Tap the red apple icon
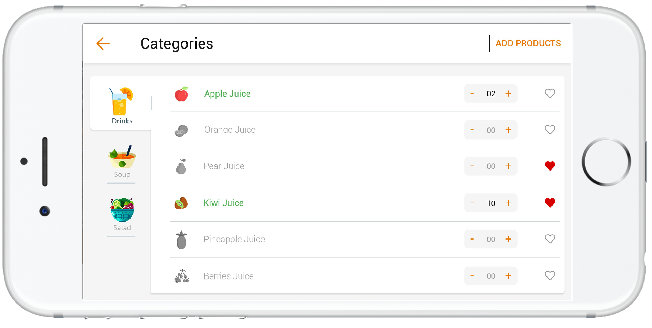Image resolution: width=652 pixels, height=328 pixels. tap(182, 94)
